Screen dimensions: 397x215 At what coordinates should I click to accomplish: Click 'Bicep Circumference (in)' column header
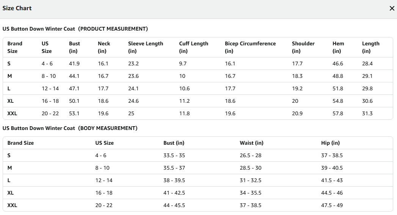[250, 47]
